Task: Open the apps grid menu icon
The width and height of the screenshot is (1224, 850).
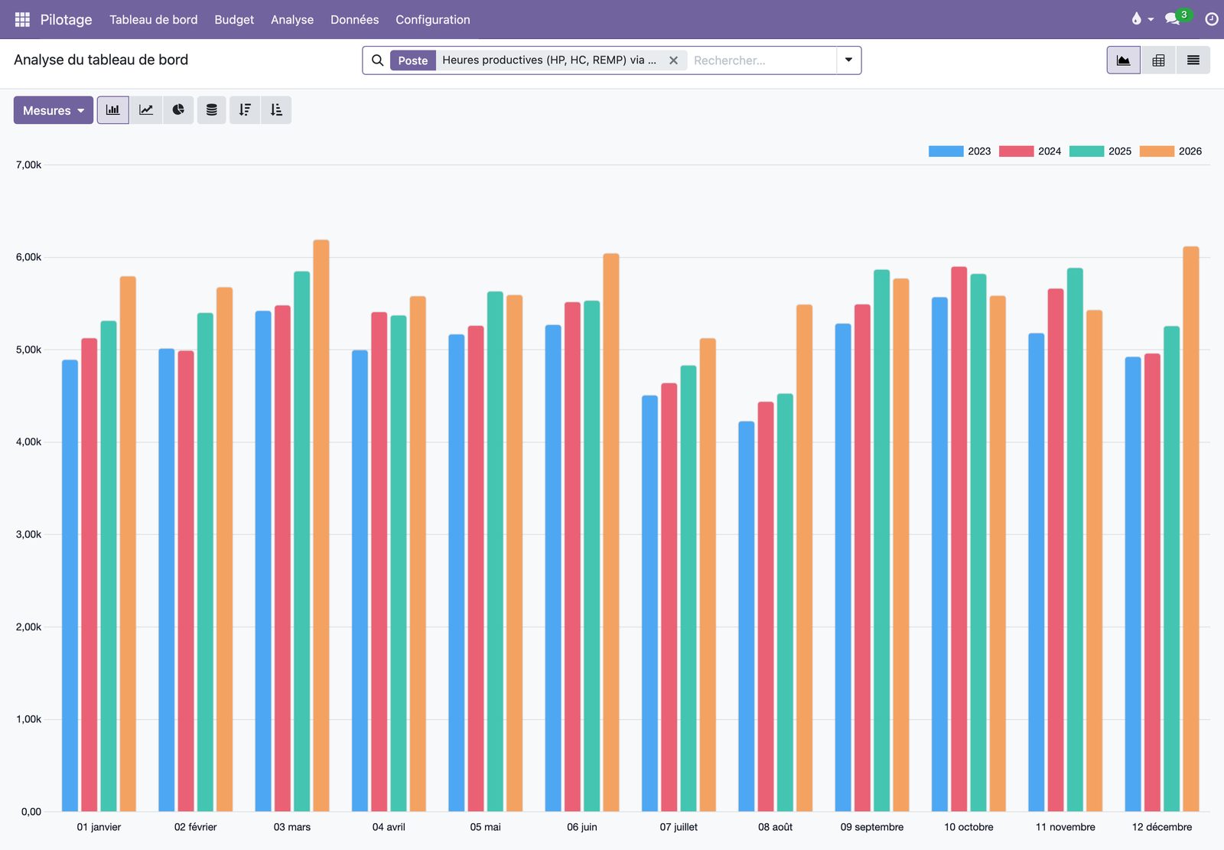Action: (x=22, y=19)
